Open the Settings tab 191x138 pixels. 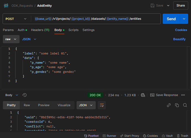[89, 30]
